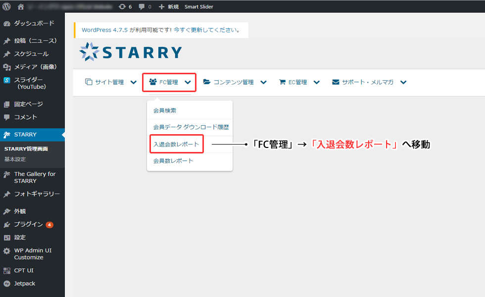The height and width of the screenshot is (297, 485).
Task: Open STARRY管理画面 submenu link
Action: (26, 149)
